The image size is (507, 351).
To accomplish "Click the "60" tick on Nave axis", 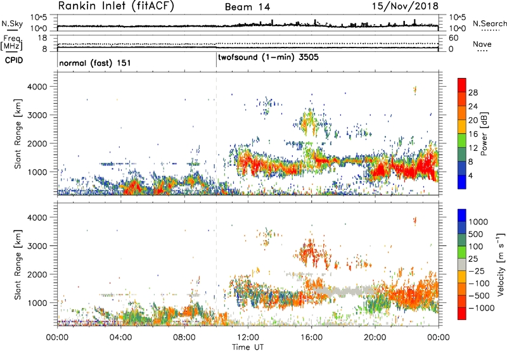I will click(454, 38).
